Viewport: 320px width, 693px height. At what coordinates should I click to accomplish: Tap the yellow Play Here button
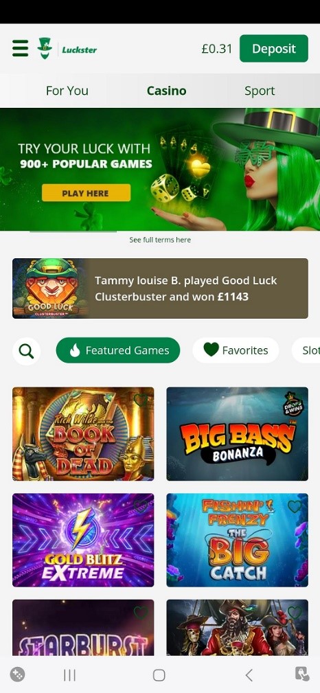pyautogui.click(x=86, y=193)
